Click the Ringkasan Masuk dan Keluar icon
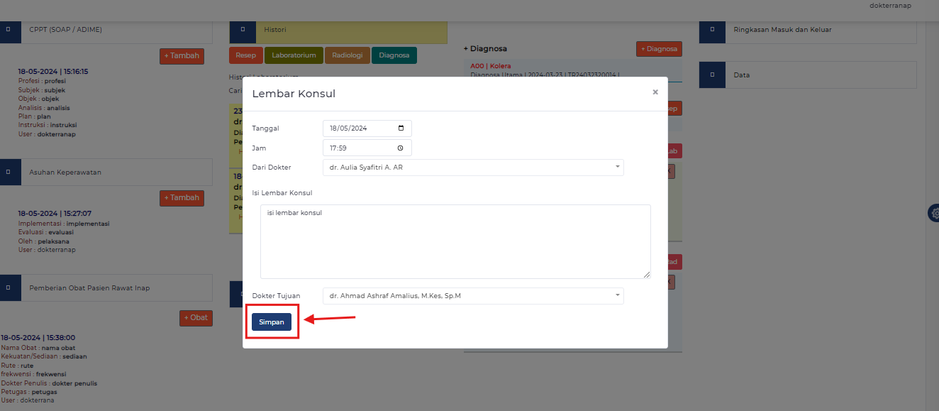 point(712,30)
